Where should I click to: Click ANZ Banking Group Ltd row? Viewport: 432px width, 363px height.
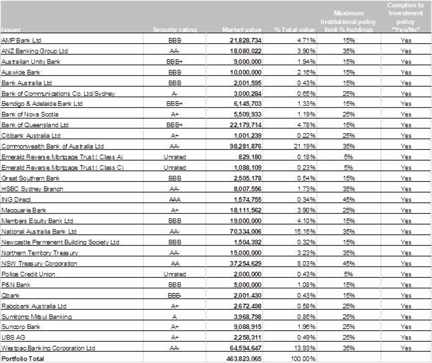[216, 51]
